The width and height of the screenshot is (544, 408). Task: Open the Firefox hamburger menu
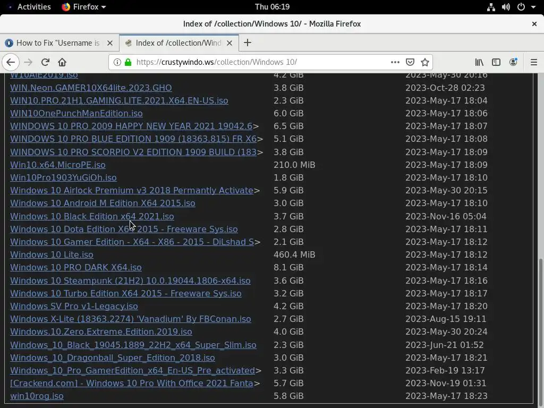(533, 62)
